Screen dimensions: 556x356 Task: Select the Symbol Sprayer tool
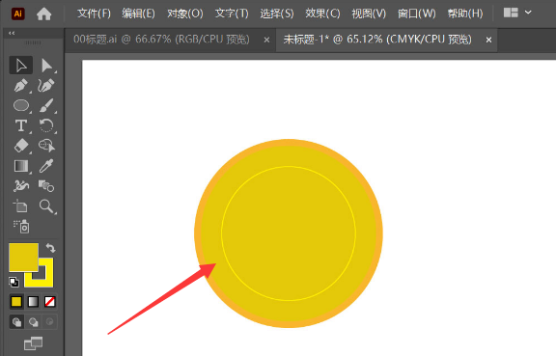[x=21, y=226]
